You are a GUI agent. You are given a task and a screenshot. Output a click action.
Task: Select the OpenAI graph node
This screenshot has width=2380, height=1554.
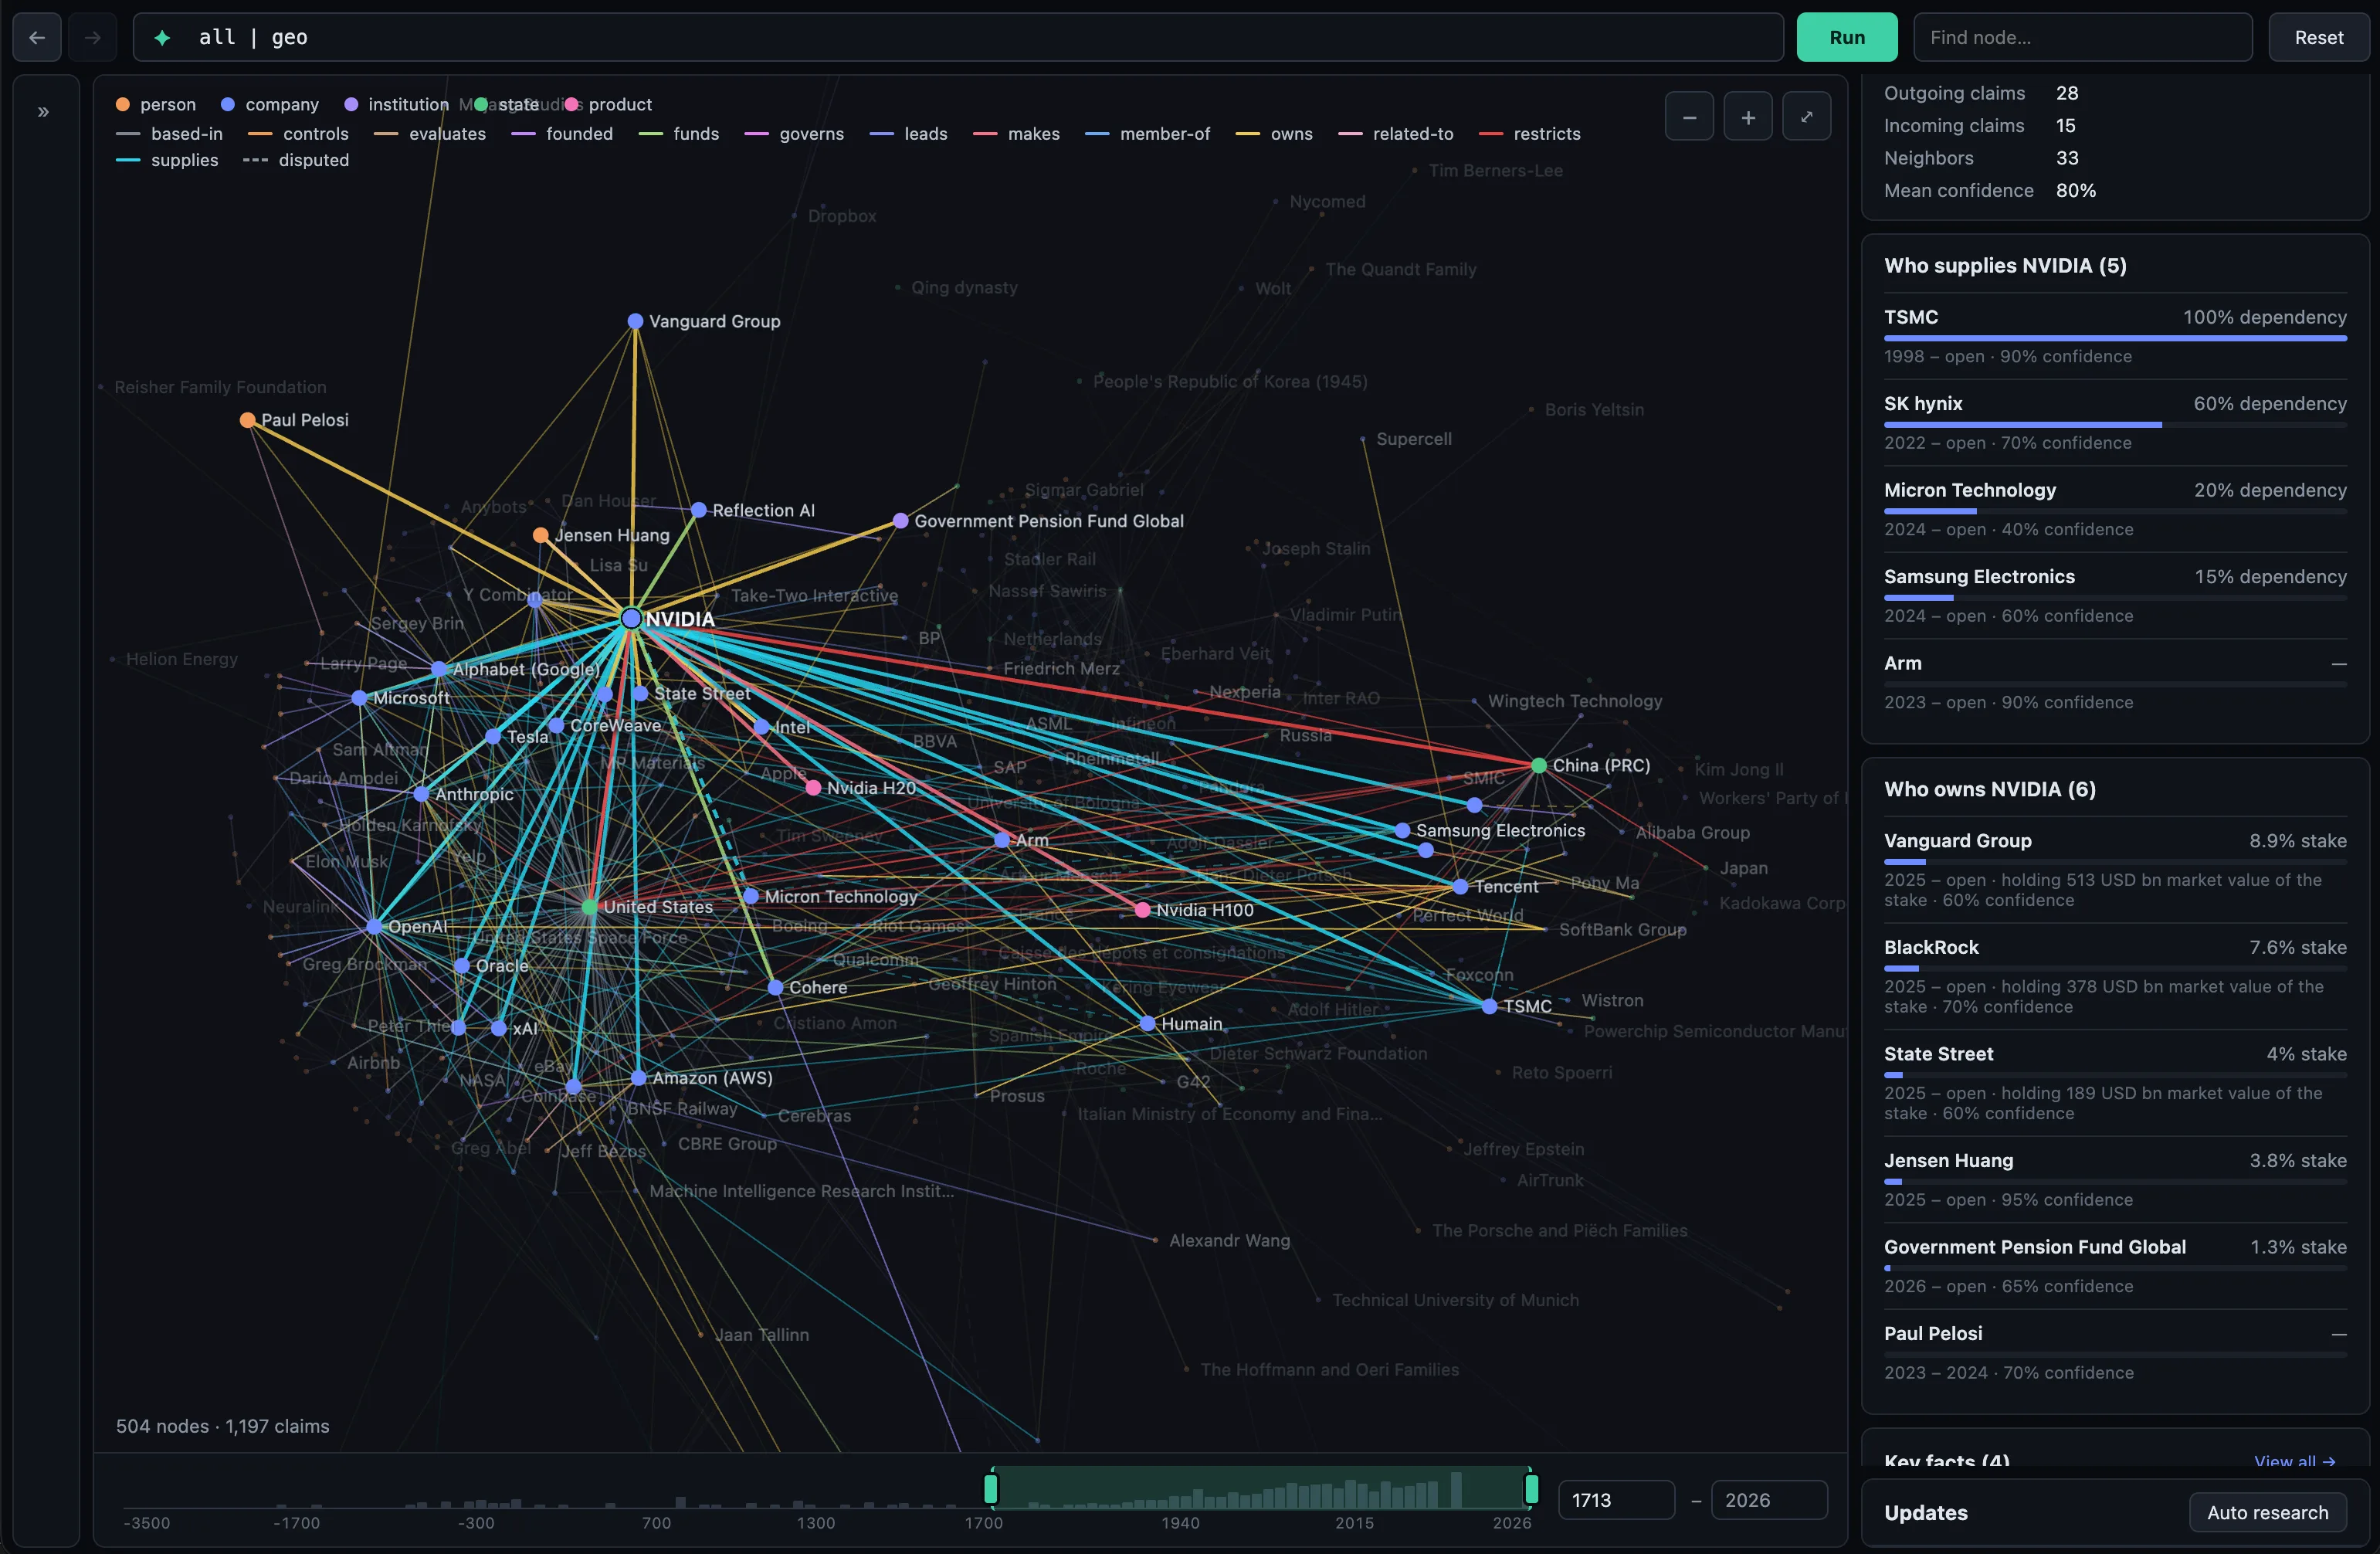click(x=374, y=927)
